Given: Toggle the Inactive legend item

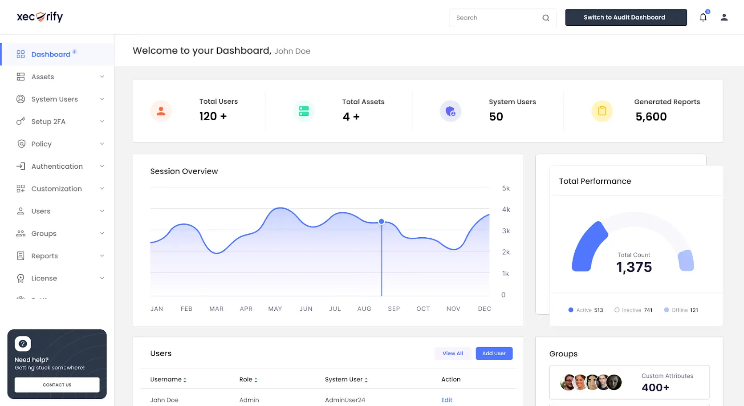Looking at the screenshot, I should click(x=633, y=310).
